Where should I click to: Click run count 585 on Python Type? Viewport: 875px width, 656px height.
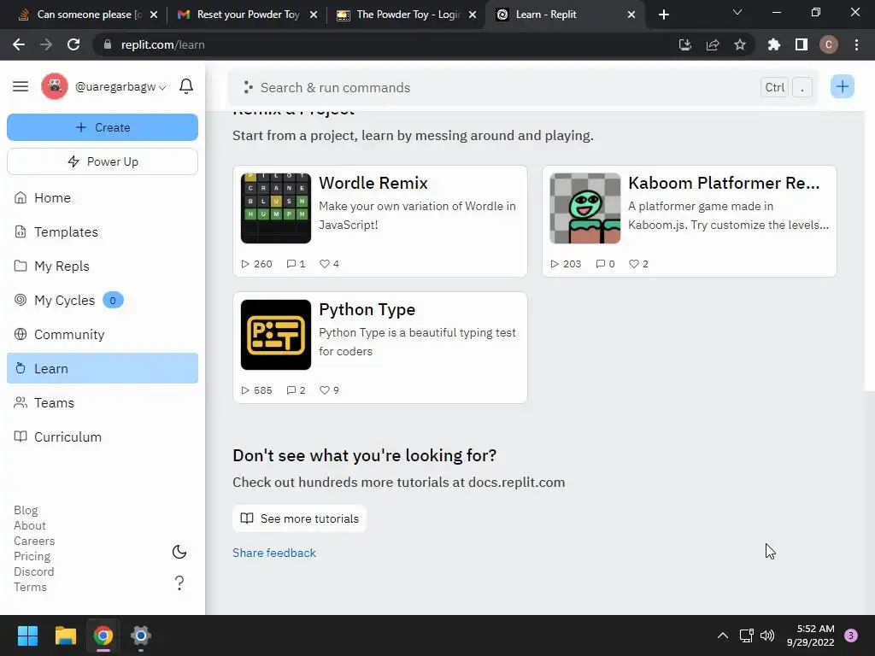coord(256,390)
